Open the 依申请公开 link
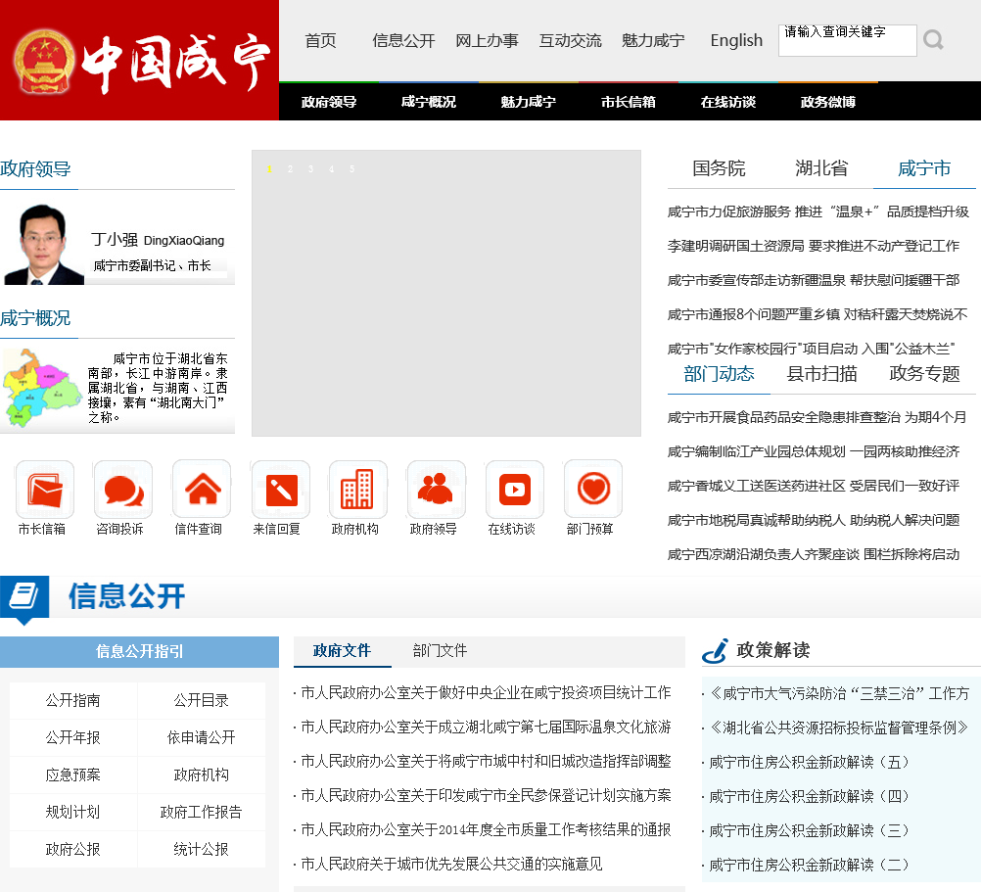 [201, 738]
